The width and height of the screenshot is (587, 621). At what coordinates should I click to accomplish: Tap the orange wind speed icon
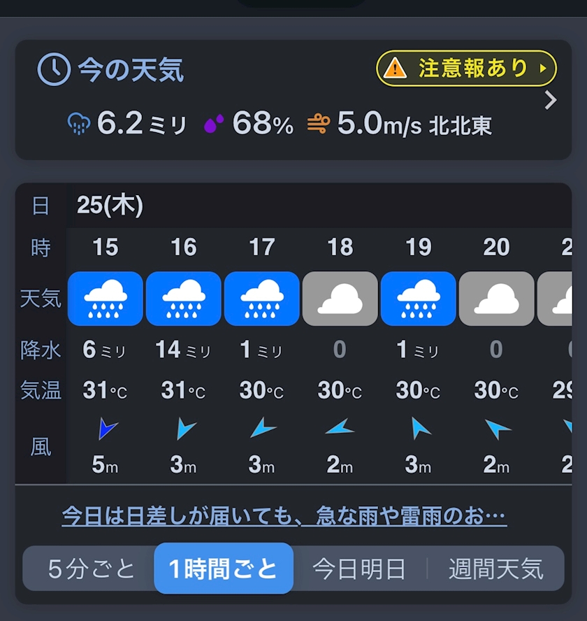point(319,124)
